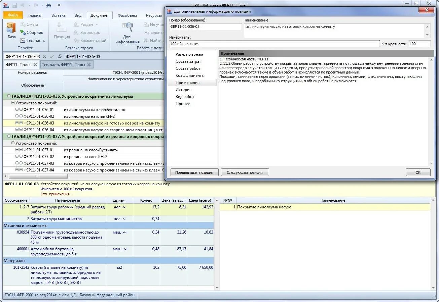Collapse Устройство покрытий under table 036
The image size is (439, 302).
point(13,103)
